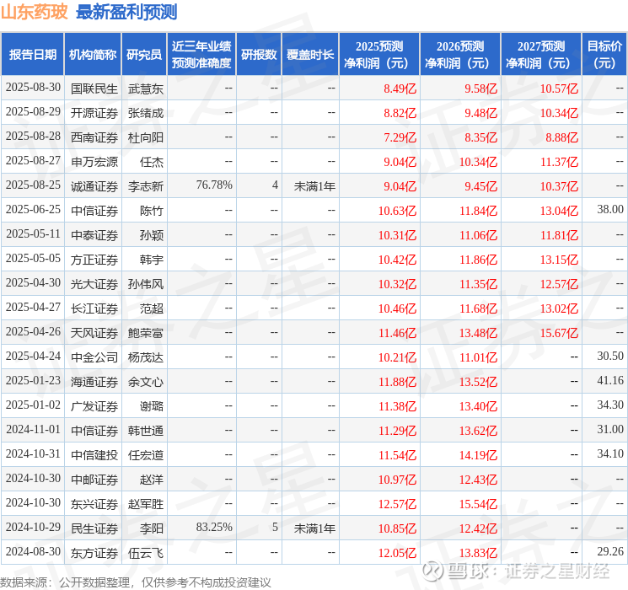Select the 诚通证券 institution cell
The width and height of the screenshot is (628, 590).
tap(94, 186)
